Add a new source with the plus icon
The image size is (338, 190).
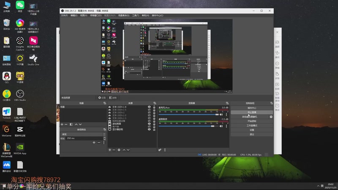pyautogui.click(x=110, y=150)
